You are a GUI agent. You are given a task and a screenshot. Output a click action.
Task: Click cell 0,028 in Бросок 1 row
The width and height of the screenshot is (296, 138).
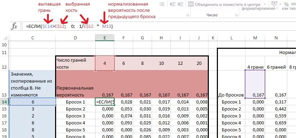123,102
